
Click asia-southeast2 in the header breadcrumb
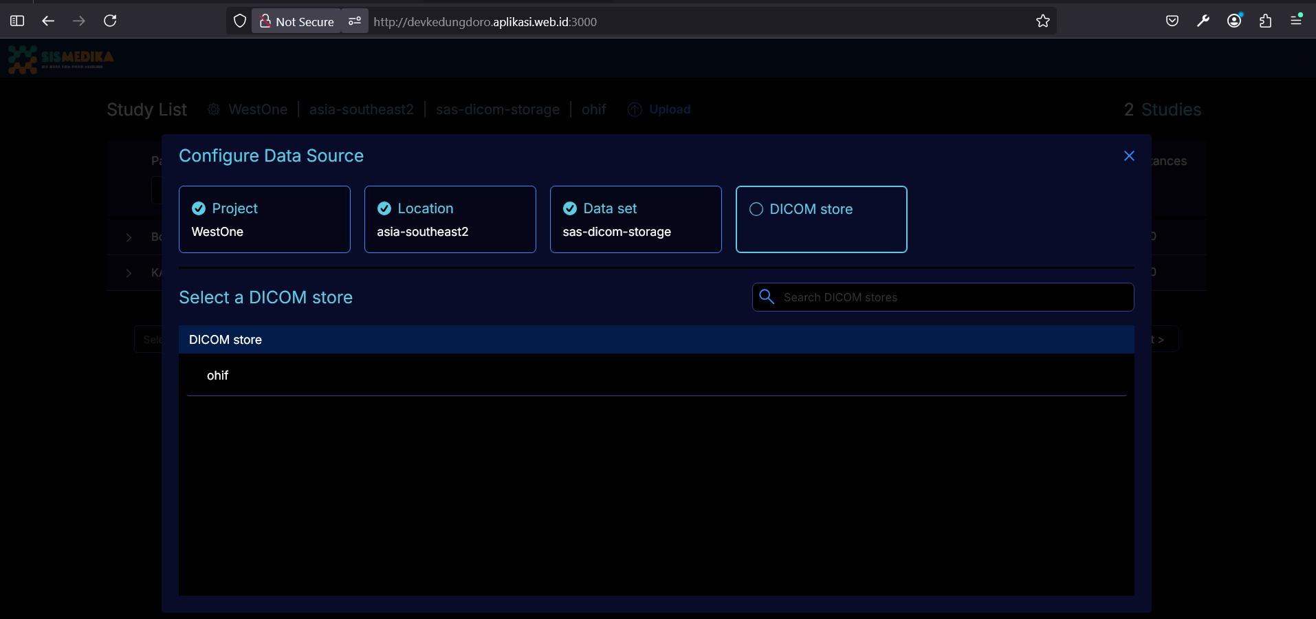tap(362, 109)
